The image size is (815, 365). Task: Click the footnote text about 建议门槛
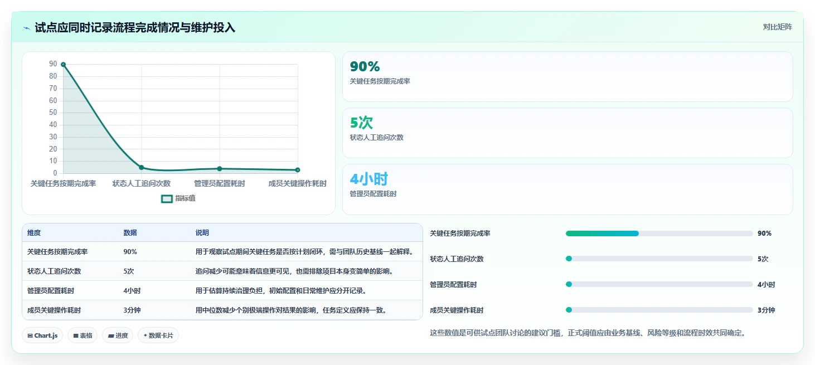(x=588, y=333)
